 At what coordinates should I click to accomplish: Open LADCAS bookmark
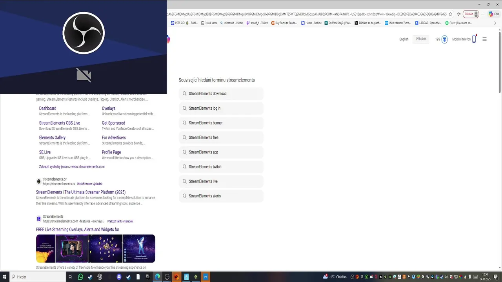(x=428, y=23)
